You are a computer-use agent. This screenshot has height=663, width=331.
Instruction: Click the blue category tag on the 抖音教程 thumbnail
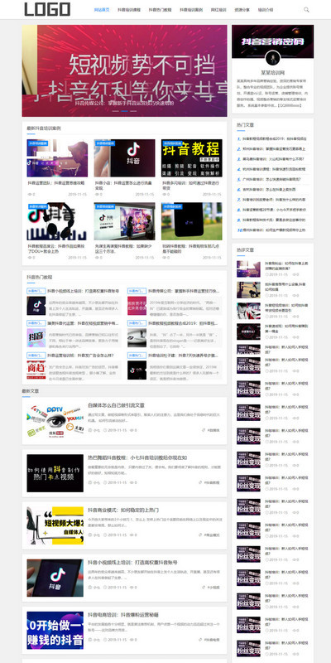(x=172, y=143)
